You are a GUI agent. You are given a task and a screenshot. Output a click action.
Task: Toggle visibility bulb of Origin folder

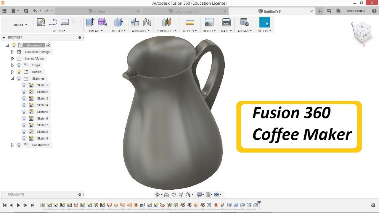(x=19, y=65)
